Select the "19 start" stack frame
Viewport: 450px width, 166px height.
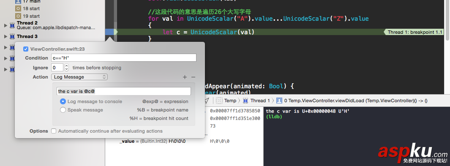coord(31,16)
